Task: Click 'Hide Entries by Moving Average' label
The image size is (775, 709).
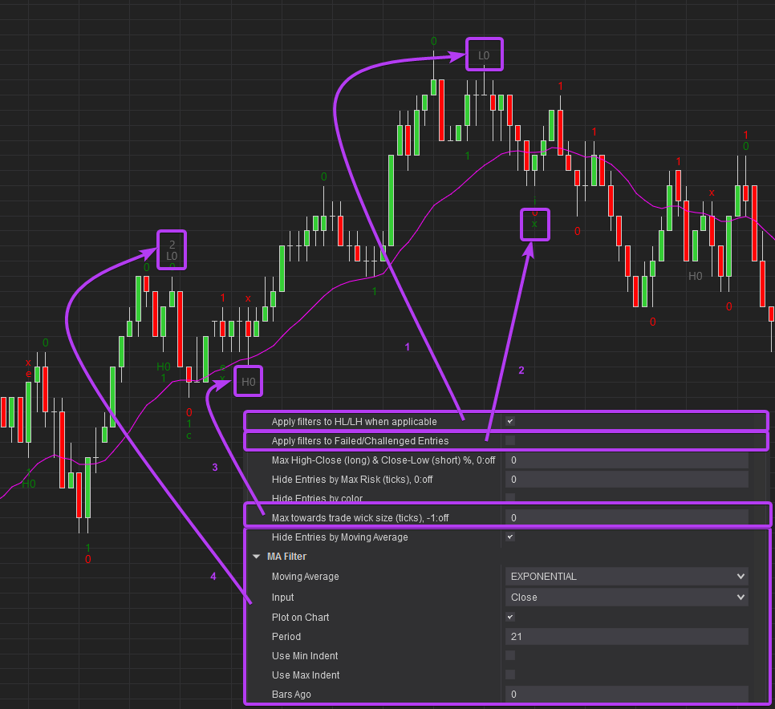Action: 340,537
